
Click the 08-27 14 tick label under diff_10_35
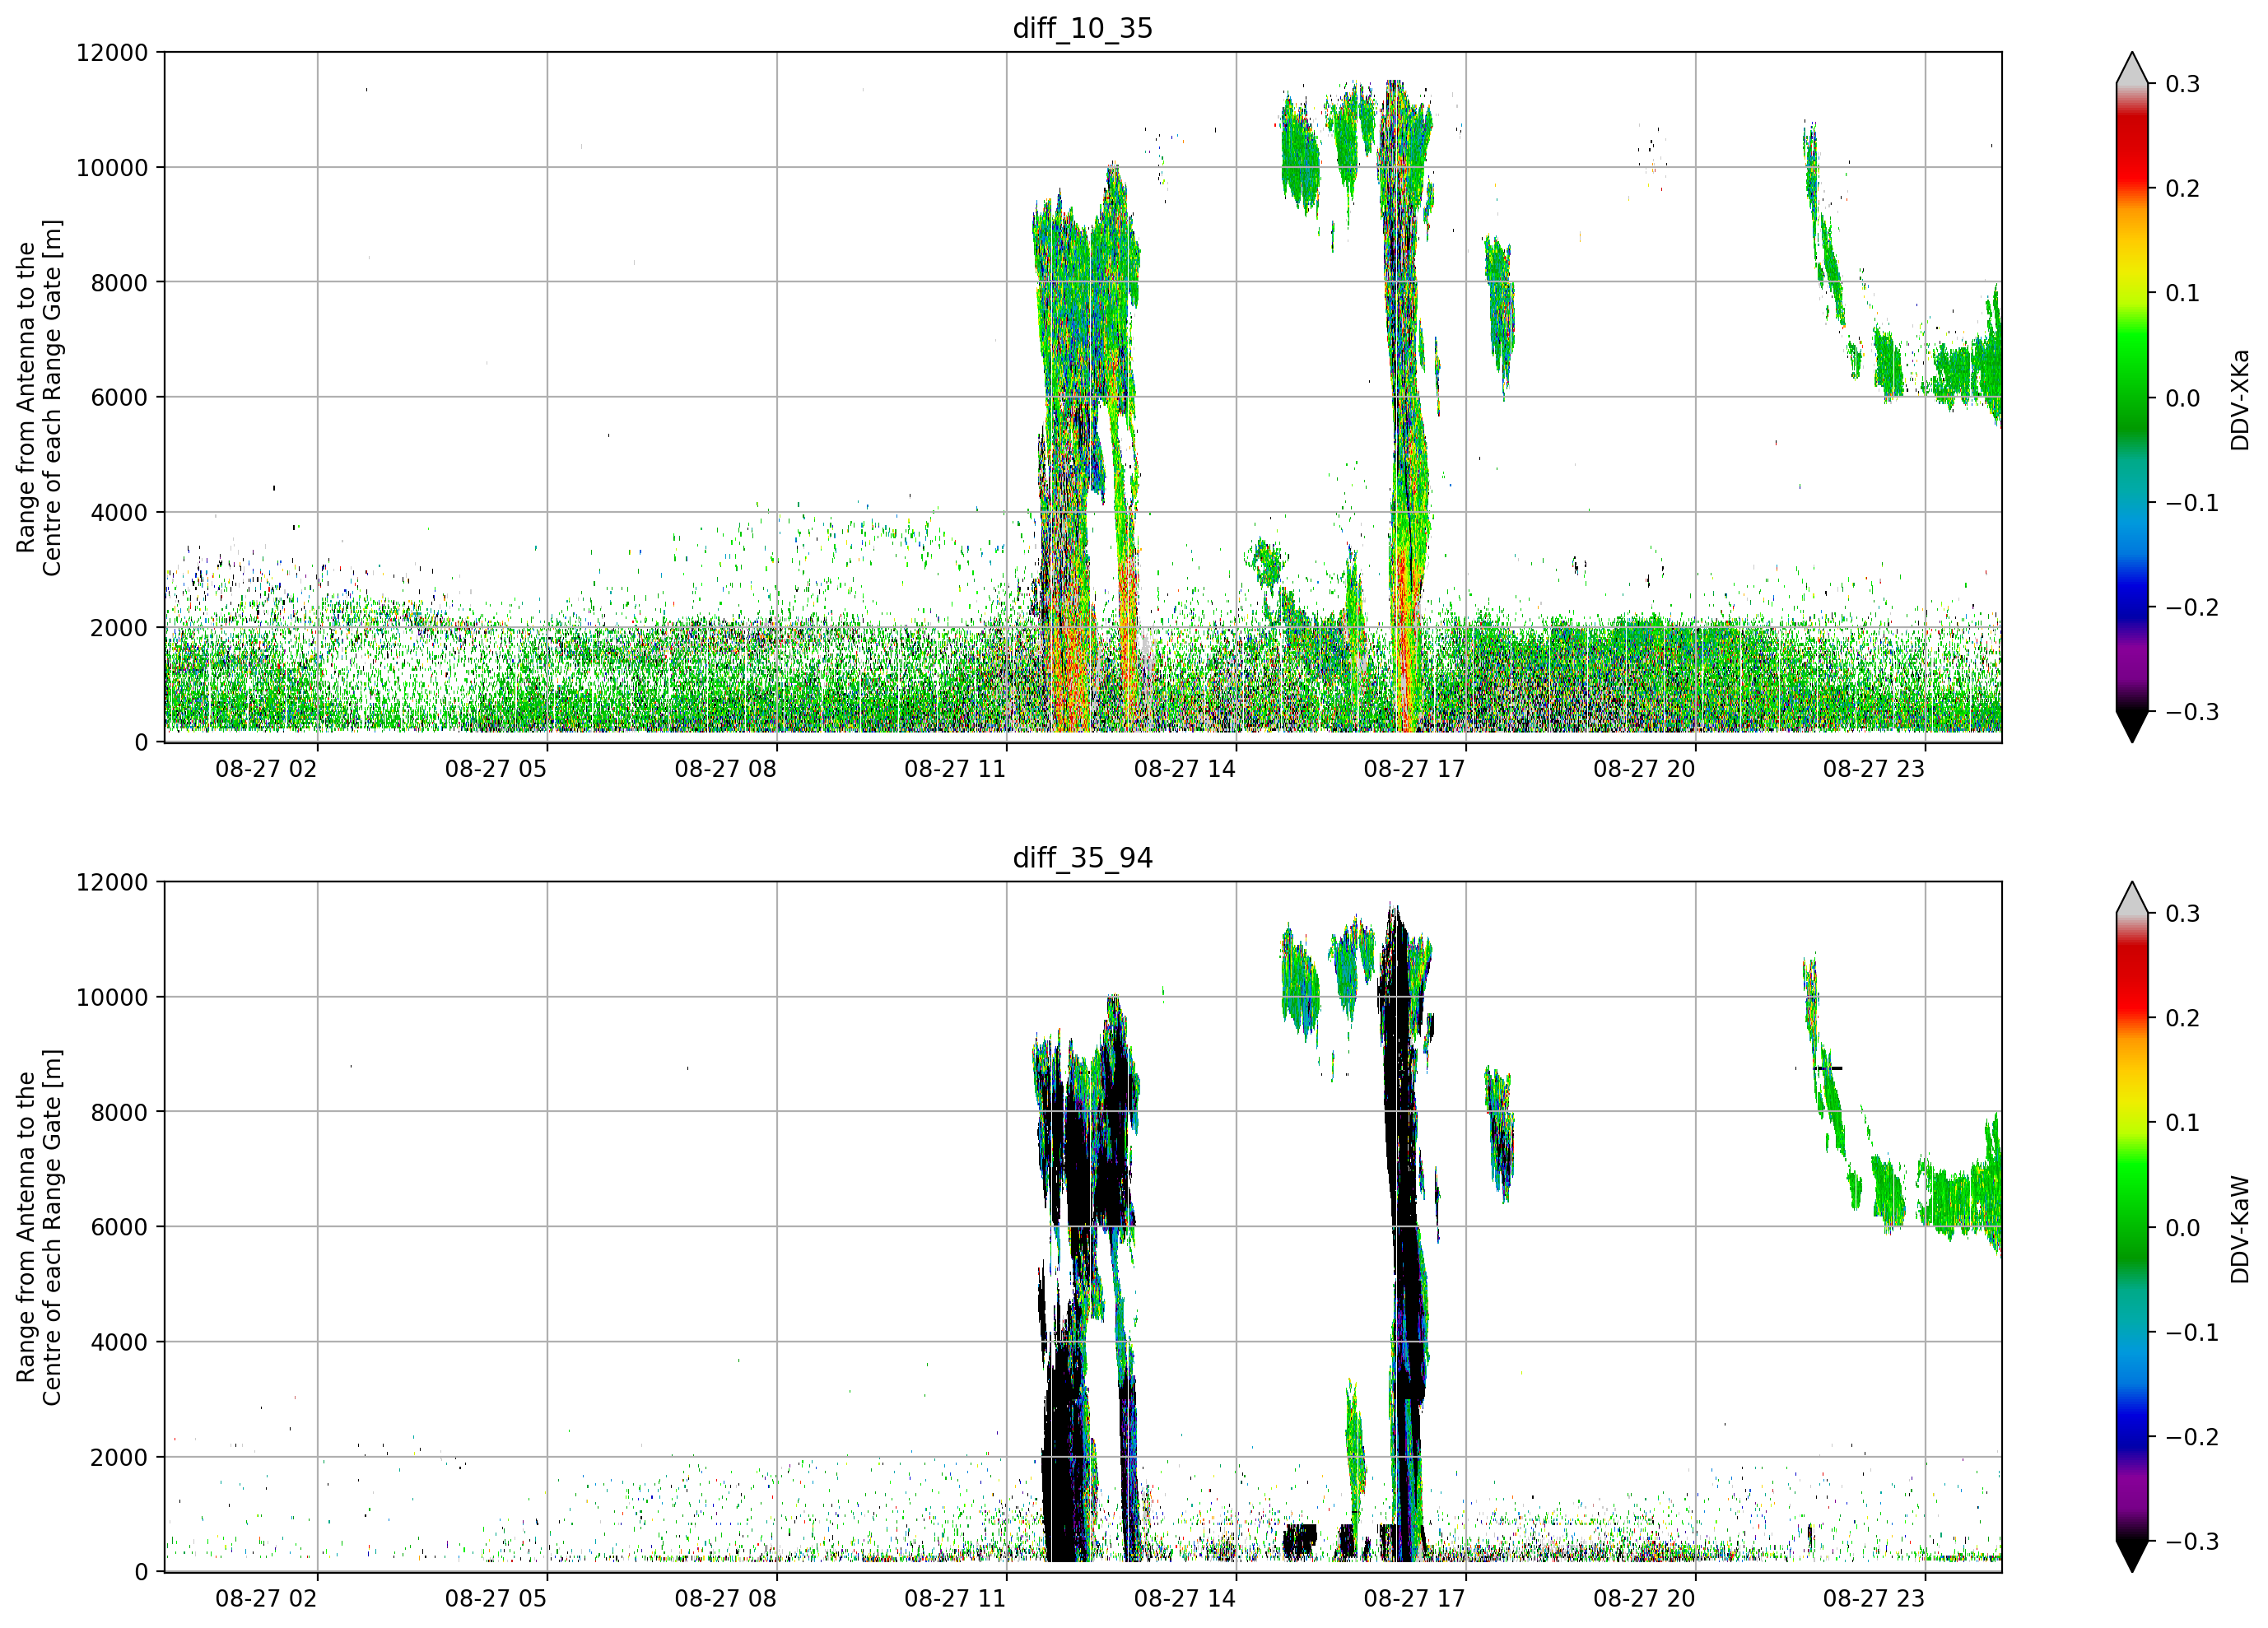click(x=1185, y=769)
